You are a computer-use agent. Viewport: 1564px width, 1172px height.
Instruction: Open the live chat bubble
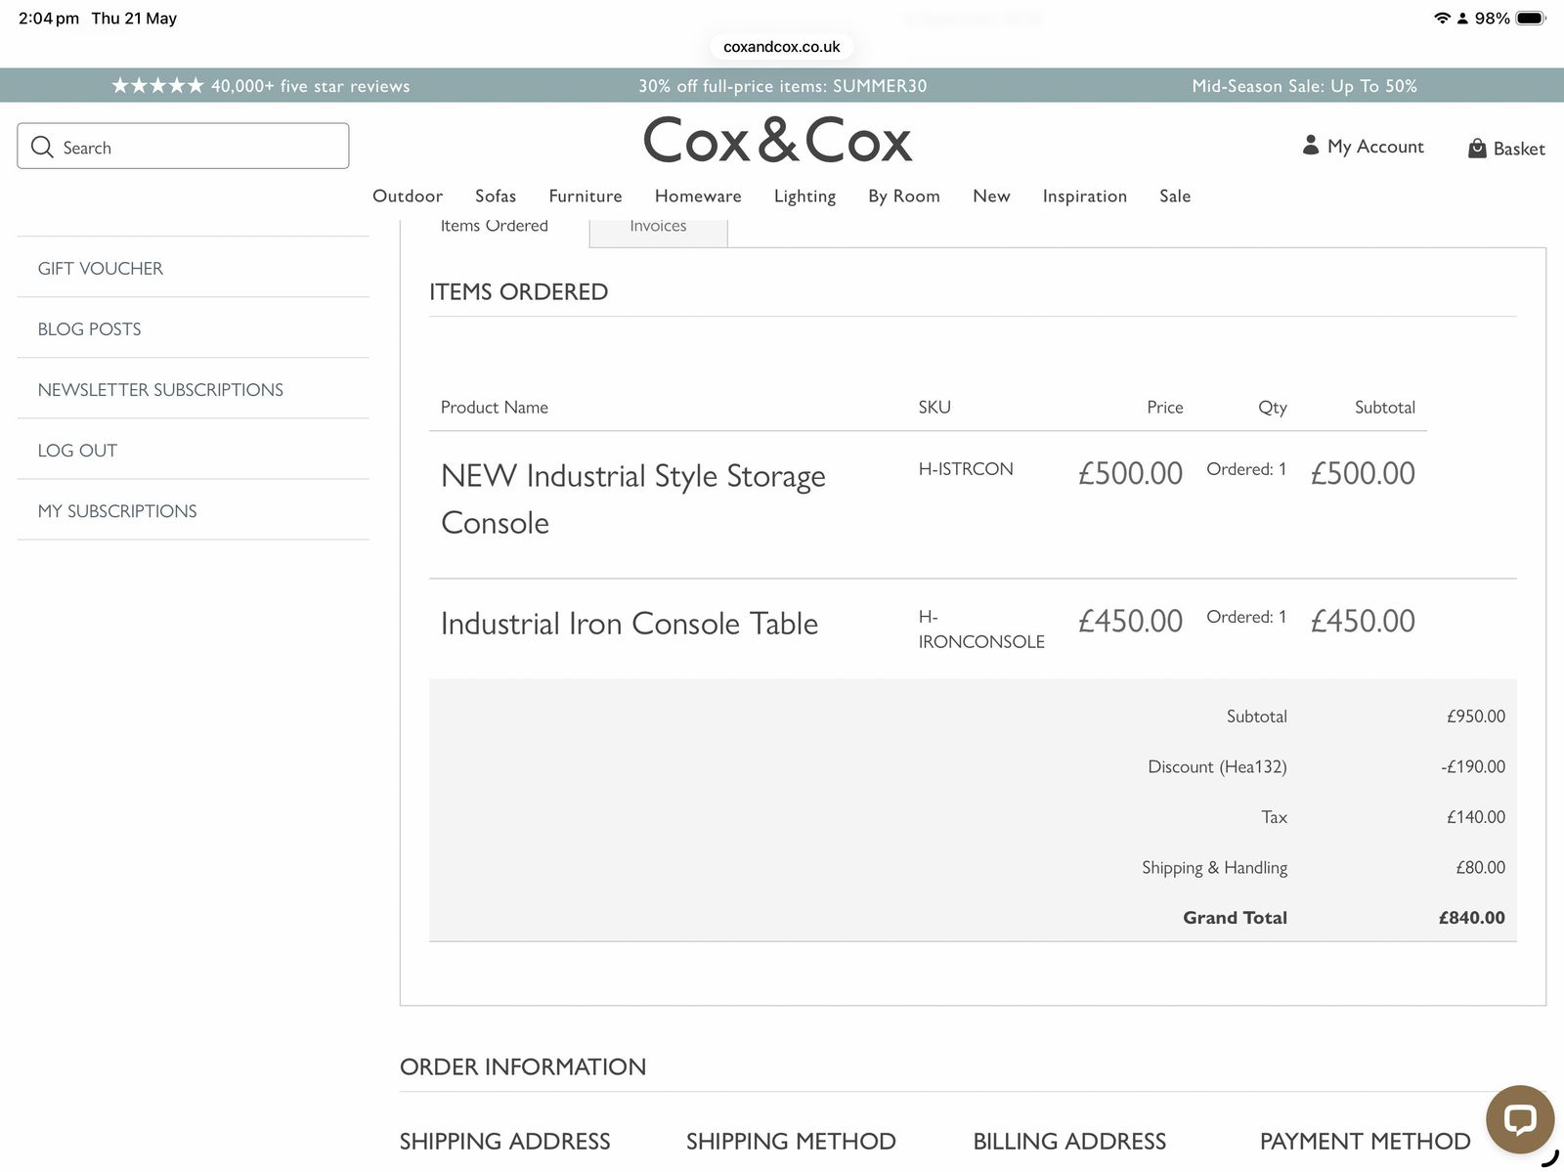[1520, 1119]
